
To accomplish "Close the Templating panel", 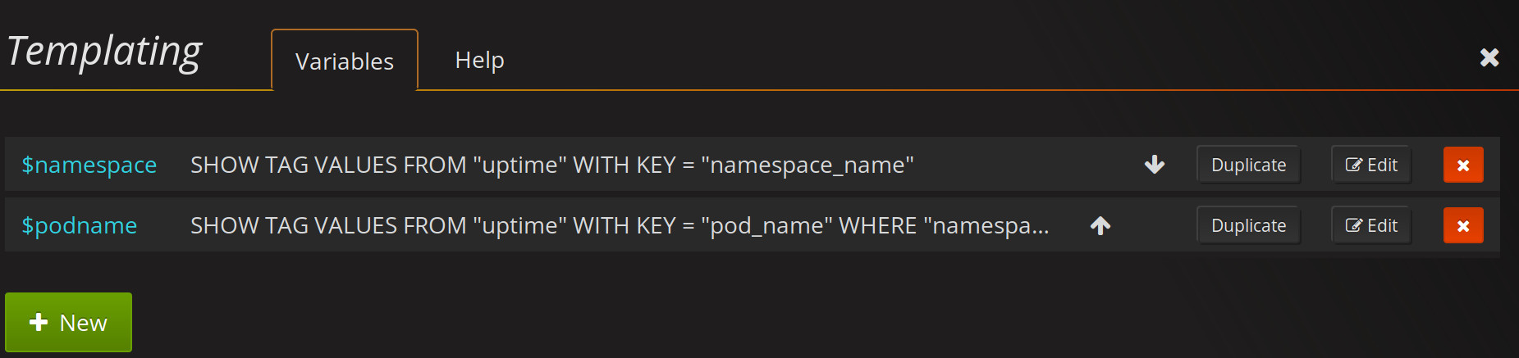I will click(1489, 57).
